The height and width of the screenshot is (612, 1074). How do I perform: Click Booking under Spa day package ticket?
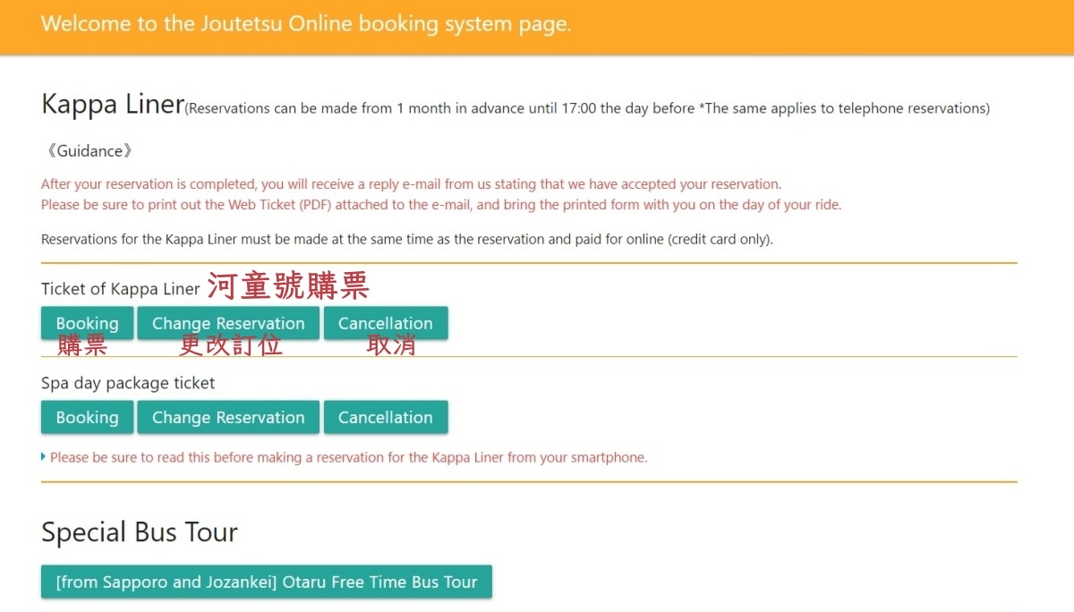pos(87,417)
